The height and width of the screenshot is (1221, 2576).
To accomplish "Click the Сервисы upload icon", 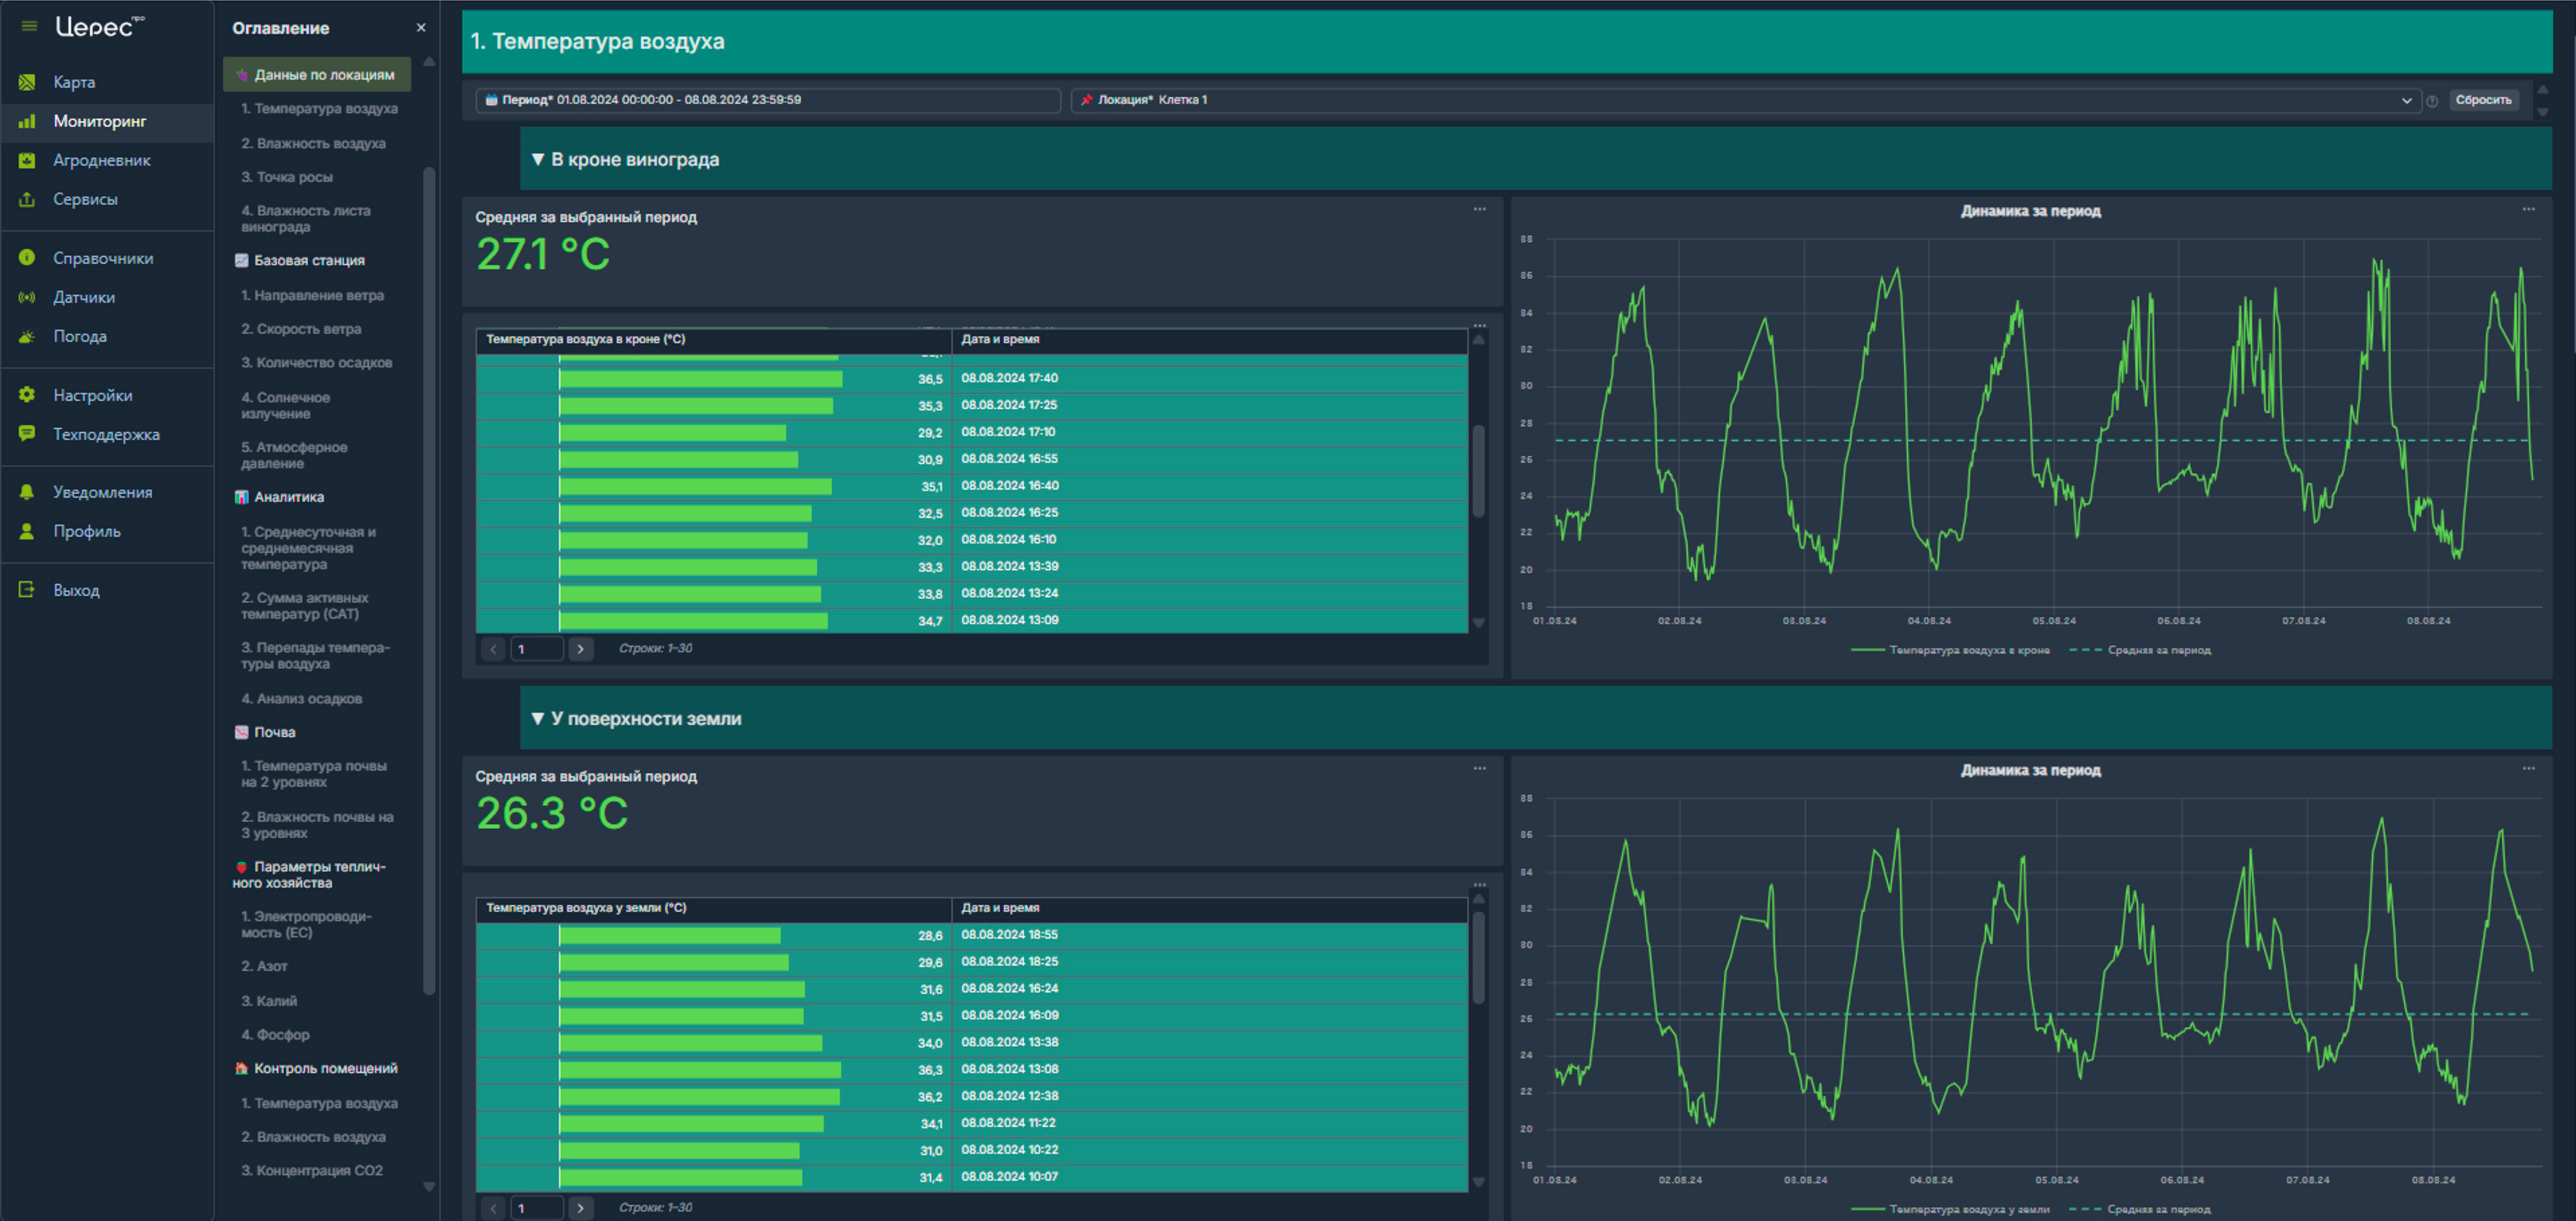I will [x=27, y=199].
